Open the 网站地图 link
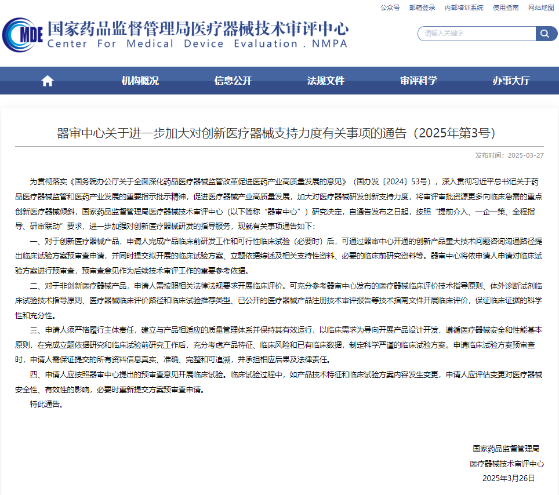This screenshot has height=495, width=559. click(x=541, y=8)
